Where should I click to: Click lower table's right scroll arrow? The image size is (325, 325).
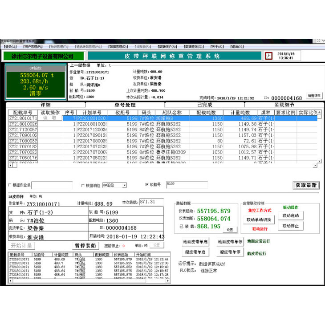(168, 280)
